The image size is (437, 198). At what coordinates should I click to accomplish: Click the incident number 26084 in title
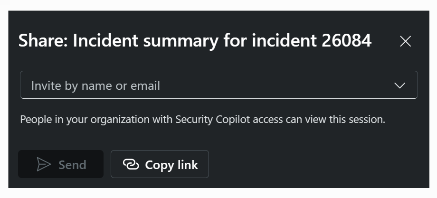click(346, 40)
